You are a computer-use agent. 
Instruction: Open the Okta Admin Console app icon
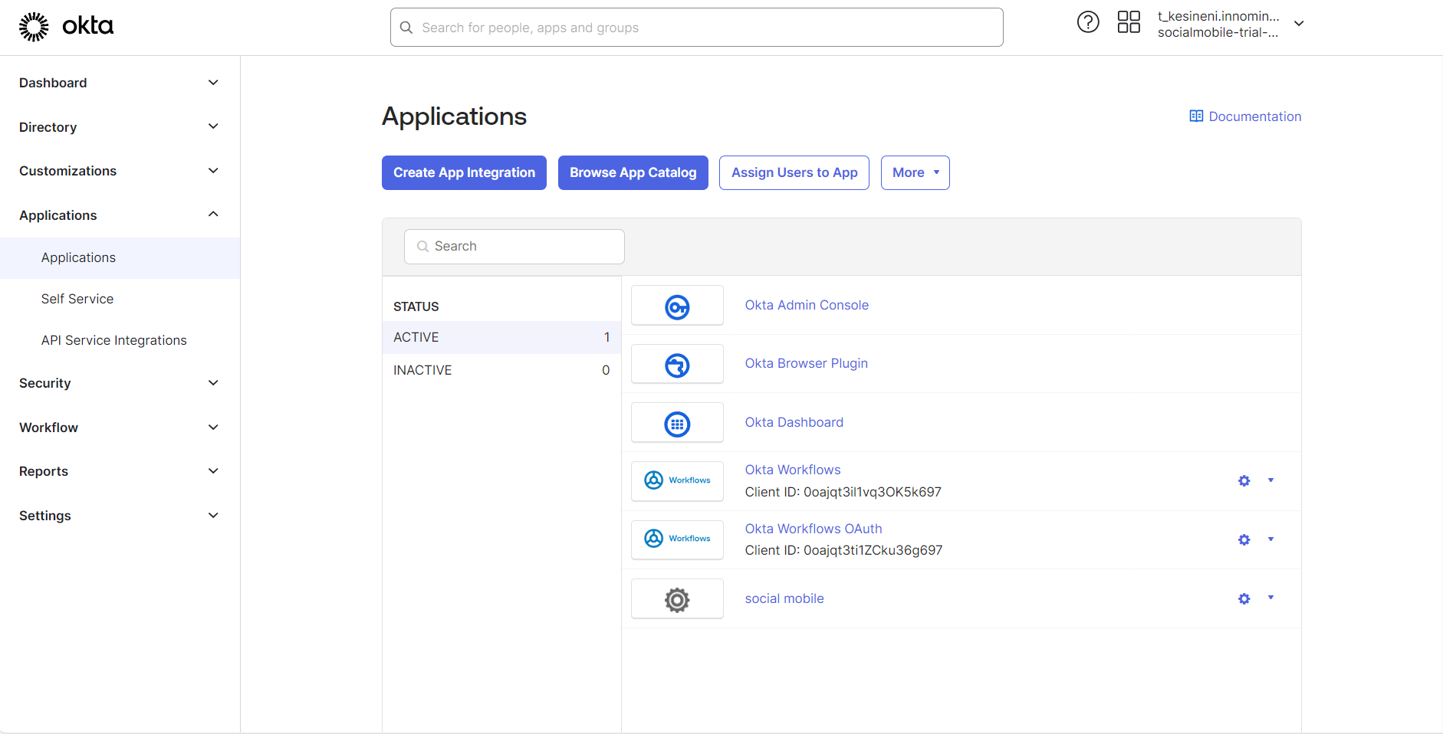677,305
